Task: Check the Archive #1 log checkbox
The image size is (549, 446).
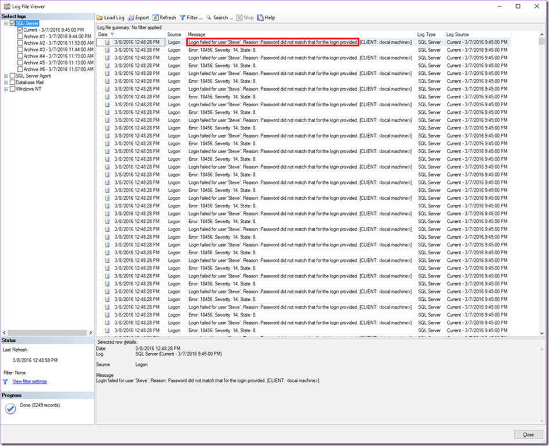Action: pyautogui.click(x=20, y=36)
